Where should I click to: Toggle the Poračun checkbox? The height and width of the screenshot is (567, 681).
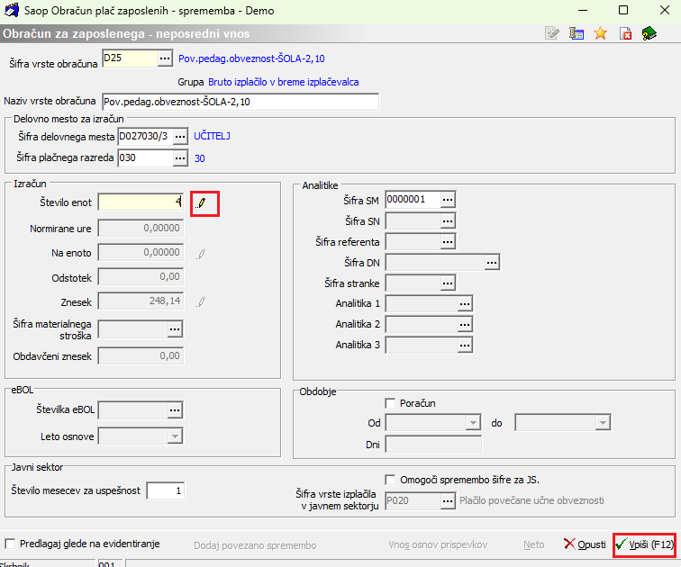pos(390,403)
